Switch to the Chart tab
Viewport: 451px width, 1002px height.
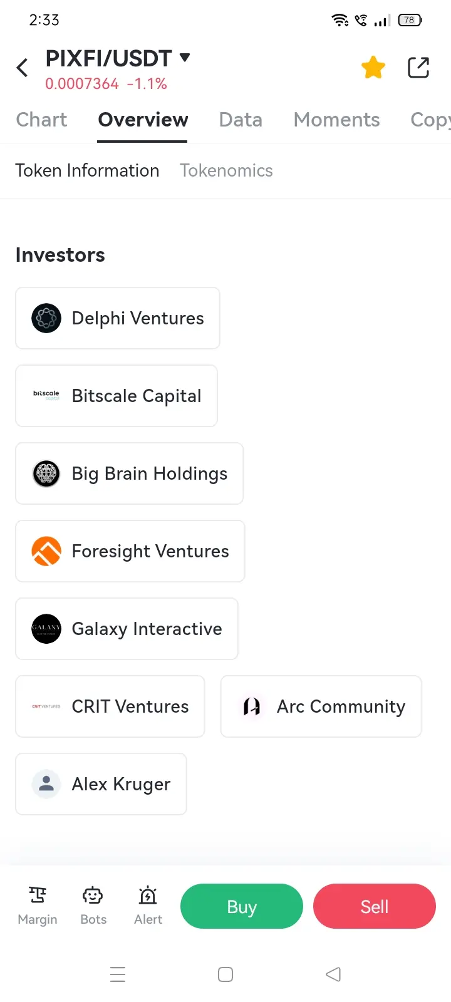(41, 120)
